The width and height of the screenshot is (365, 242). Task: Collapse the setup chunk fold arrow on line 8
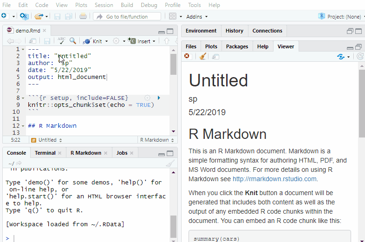(x=23, y=98)
